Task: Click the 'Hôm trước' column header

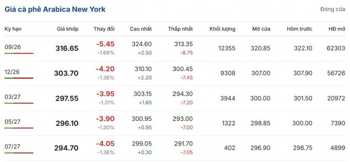Action: coord(299,29)
